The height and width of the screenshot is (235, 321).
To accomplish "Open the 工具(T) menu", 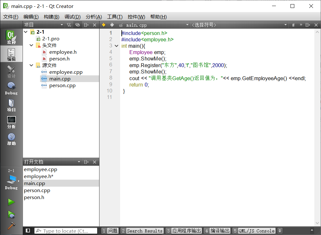I will click(115, 17).
